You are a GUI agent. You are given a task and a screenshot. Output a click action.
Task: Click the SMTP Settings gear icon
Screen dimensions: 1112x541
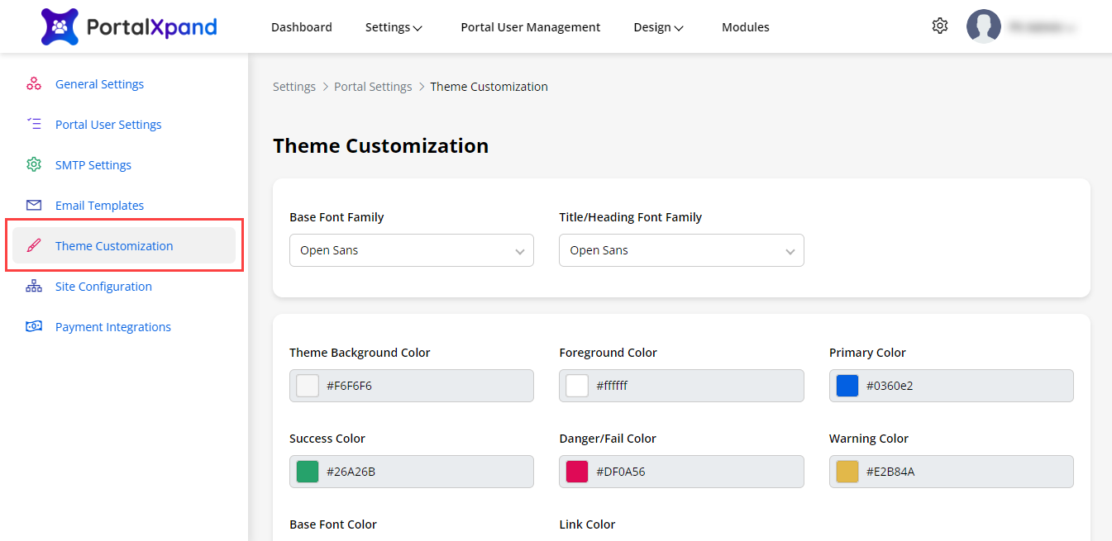coord(34,165)
